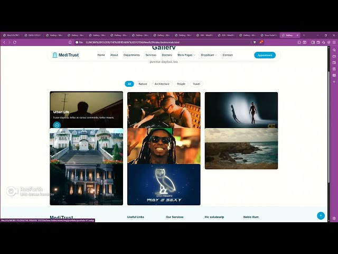Open the Way 2 Sexy owl image
The image size is (338, 254).
click(x=164, y=185)
